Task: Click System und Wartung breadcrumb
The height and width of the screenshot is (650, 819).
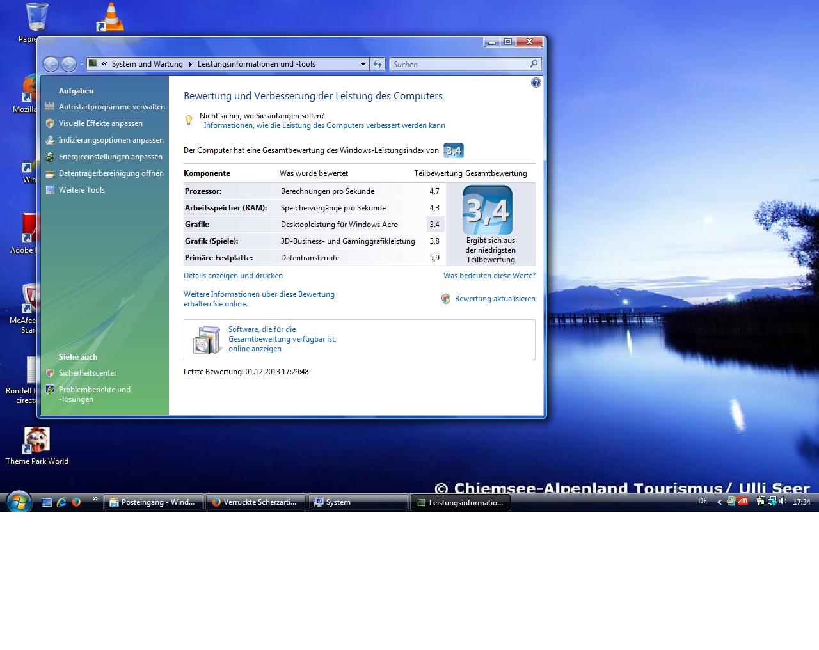Action: pyautogui.click(x=147, y=64)
